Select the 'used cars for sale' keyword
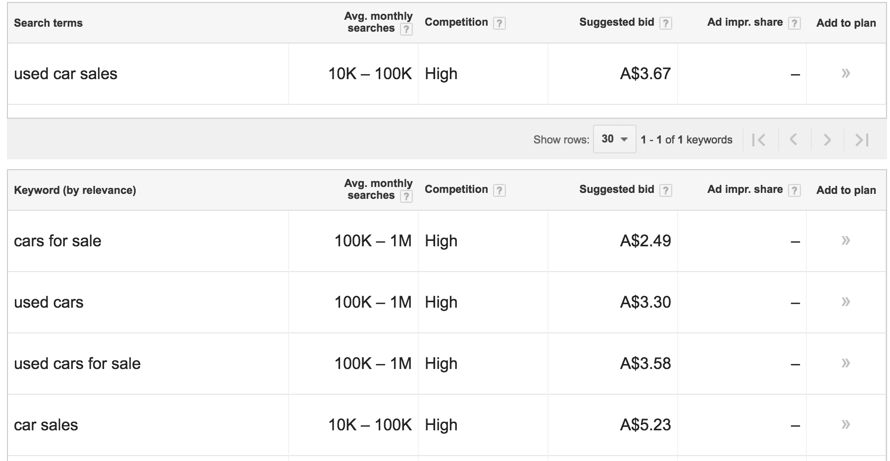 [x=77, y=364]
